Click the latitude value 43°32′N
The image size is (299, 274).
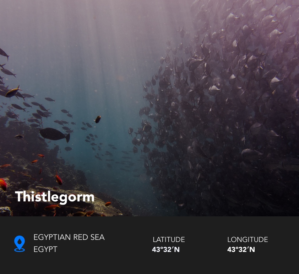(x=166, y=249)
